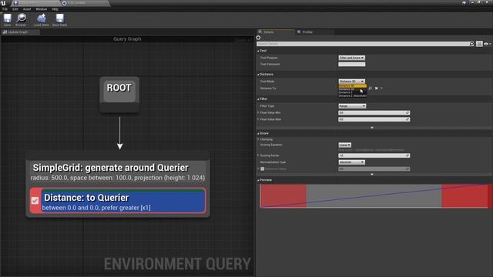Collapse the Preview section

pyautogui.click(x=258, y=180)
